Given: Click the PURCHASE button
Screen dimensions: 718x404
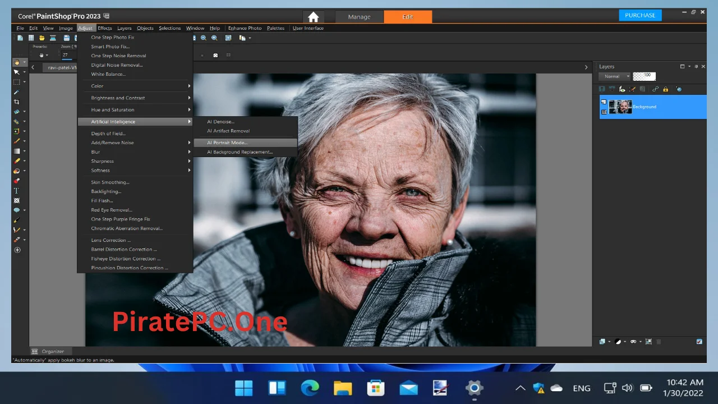Looking at the screenshot, I should [640, 15].
